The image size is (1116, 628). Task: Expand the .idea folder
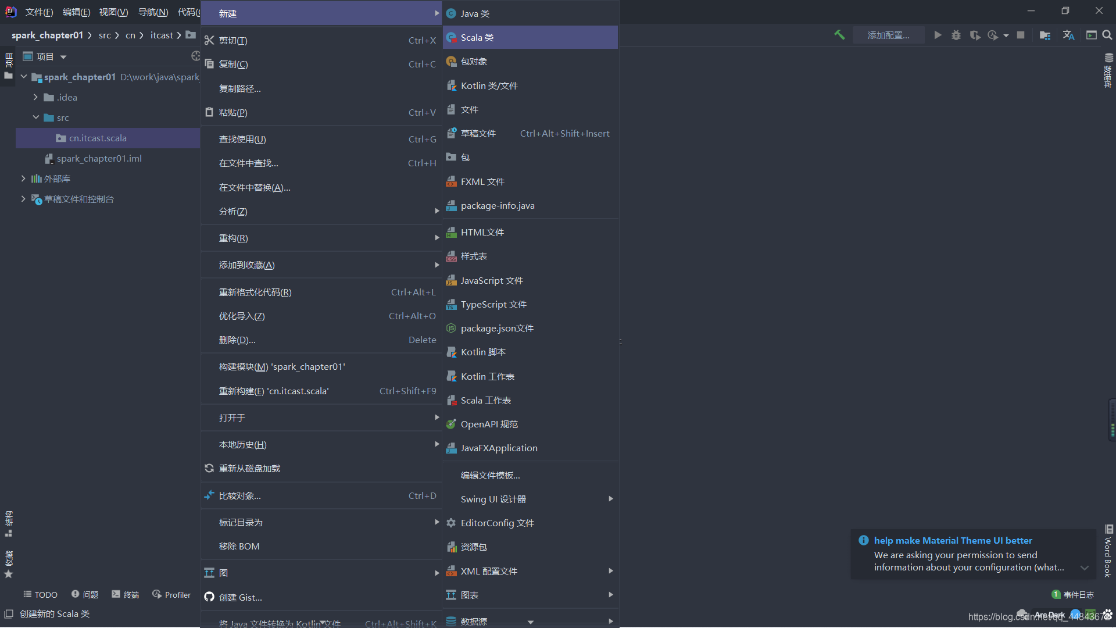[x=35, y=97]
